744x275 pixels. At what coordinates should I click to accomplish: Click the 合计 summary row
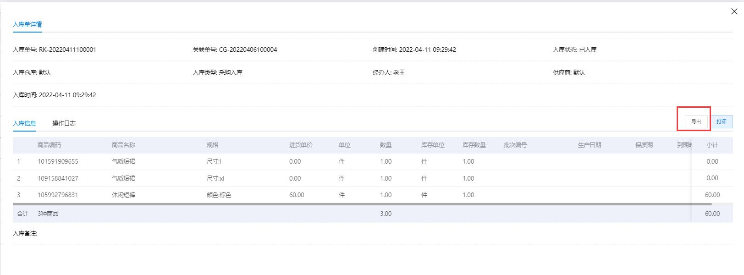(23, 214)
